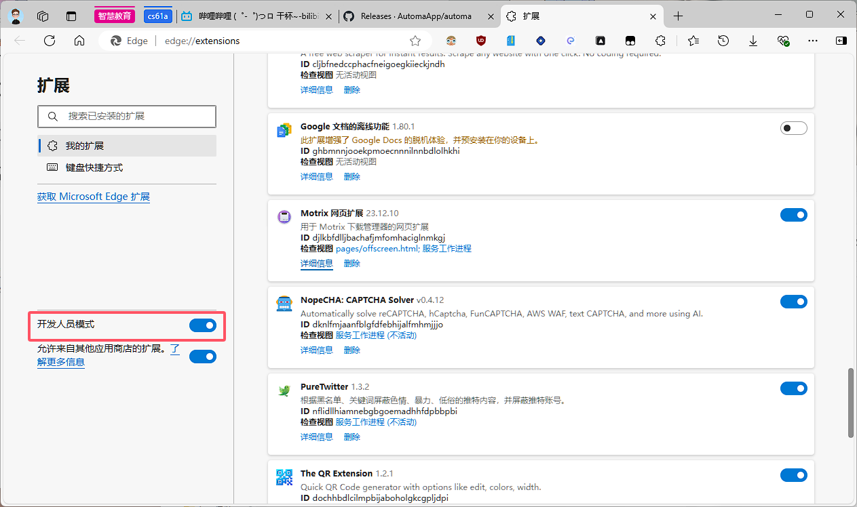Disable the PureTwitter extension toggle
Viewport: 857px width, 507px height.
[x=794, y=388]
